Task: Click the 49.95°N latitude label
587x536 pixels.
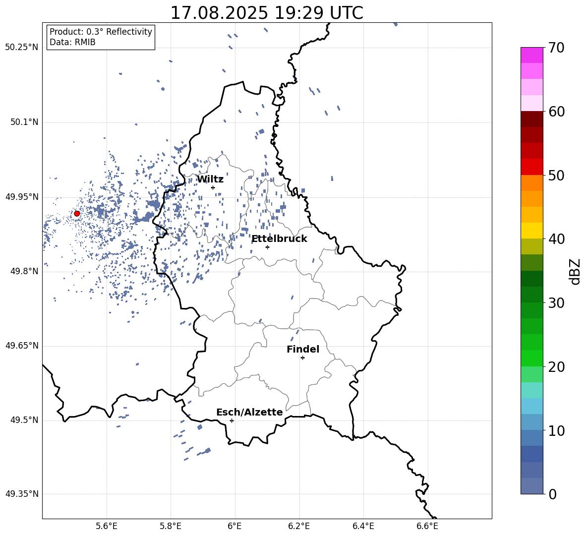Action: click(22, 197)
